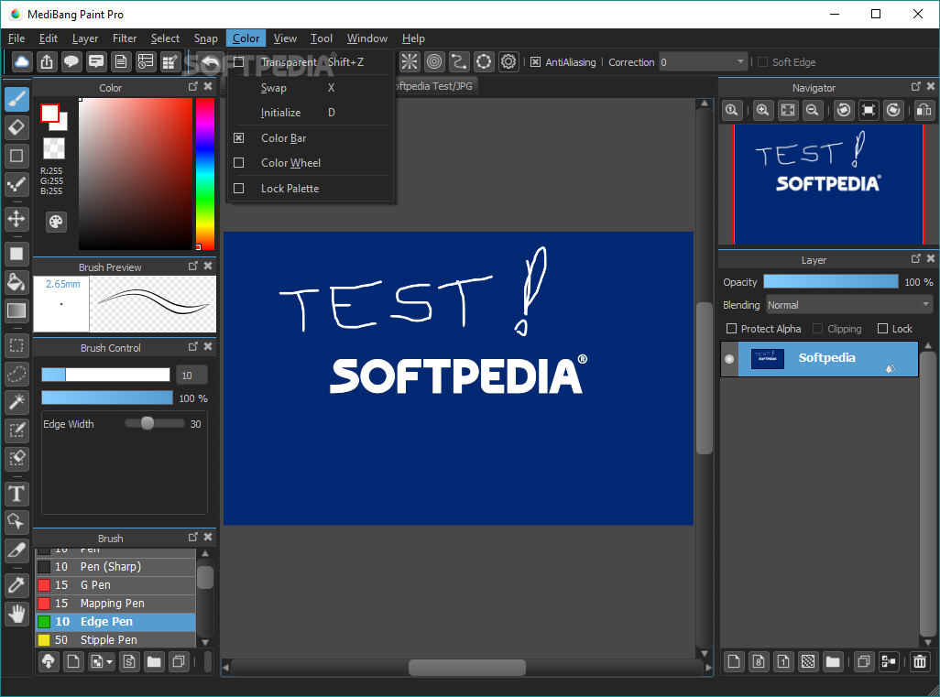Zoom in using Navigator magnifier plus

762,110
